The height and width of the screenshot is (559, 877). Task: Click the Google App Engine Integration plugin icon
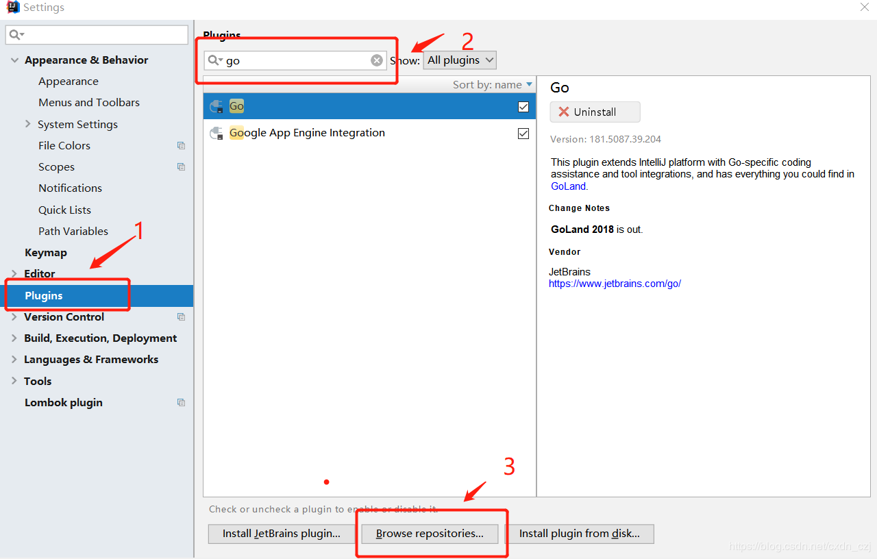pos(217,133)
